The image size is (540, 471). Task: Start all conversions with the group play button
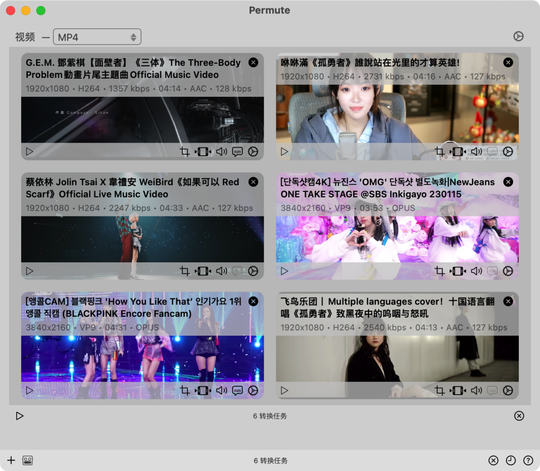click(20, 416)
